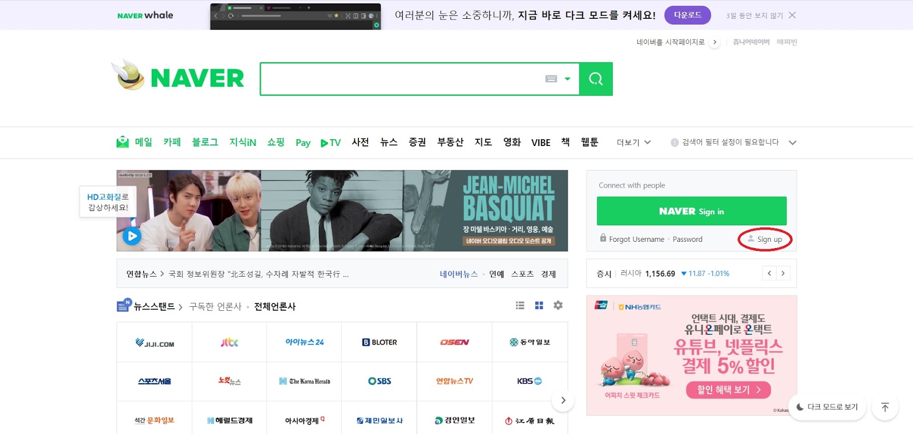The width and height of the screenshot is (913, 434).
Task: Click 할인 혜택 보기 ad button
Action: [728, 390]
